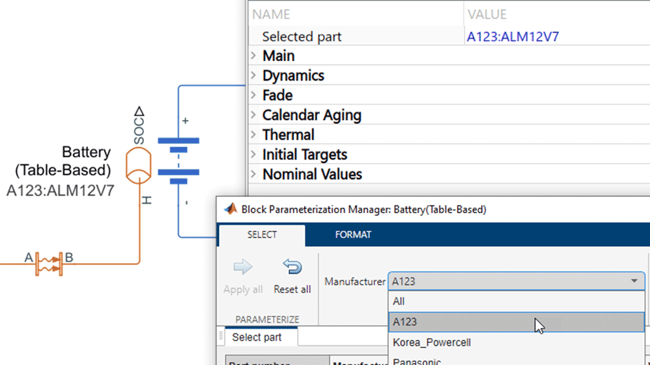
Task: Expand the Fade parameter section
Action: [254, 95]
